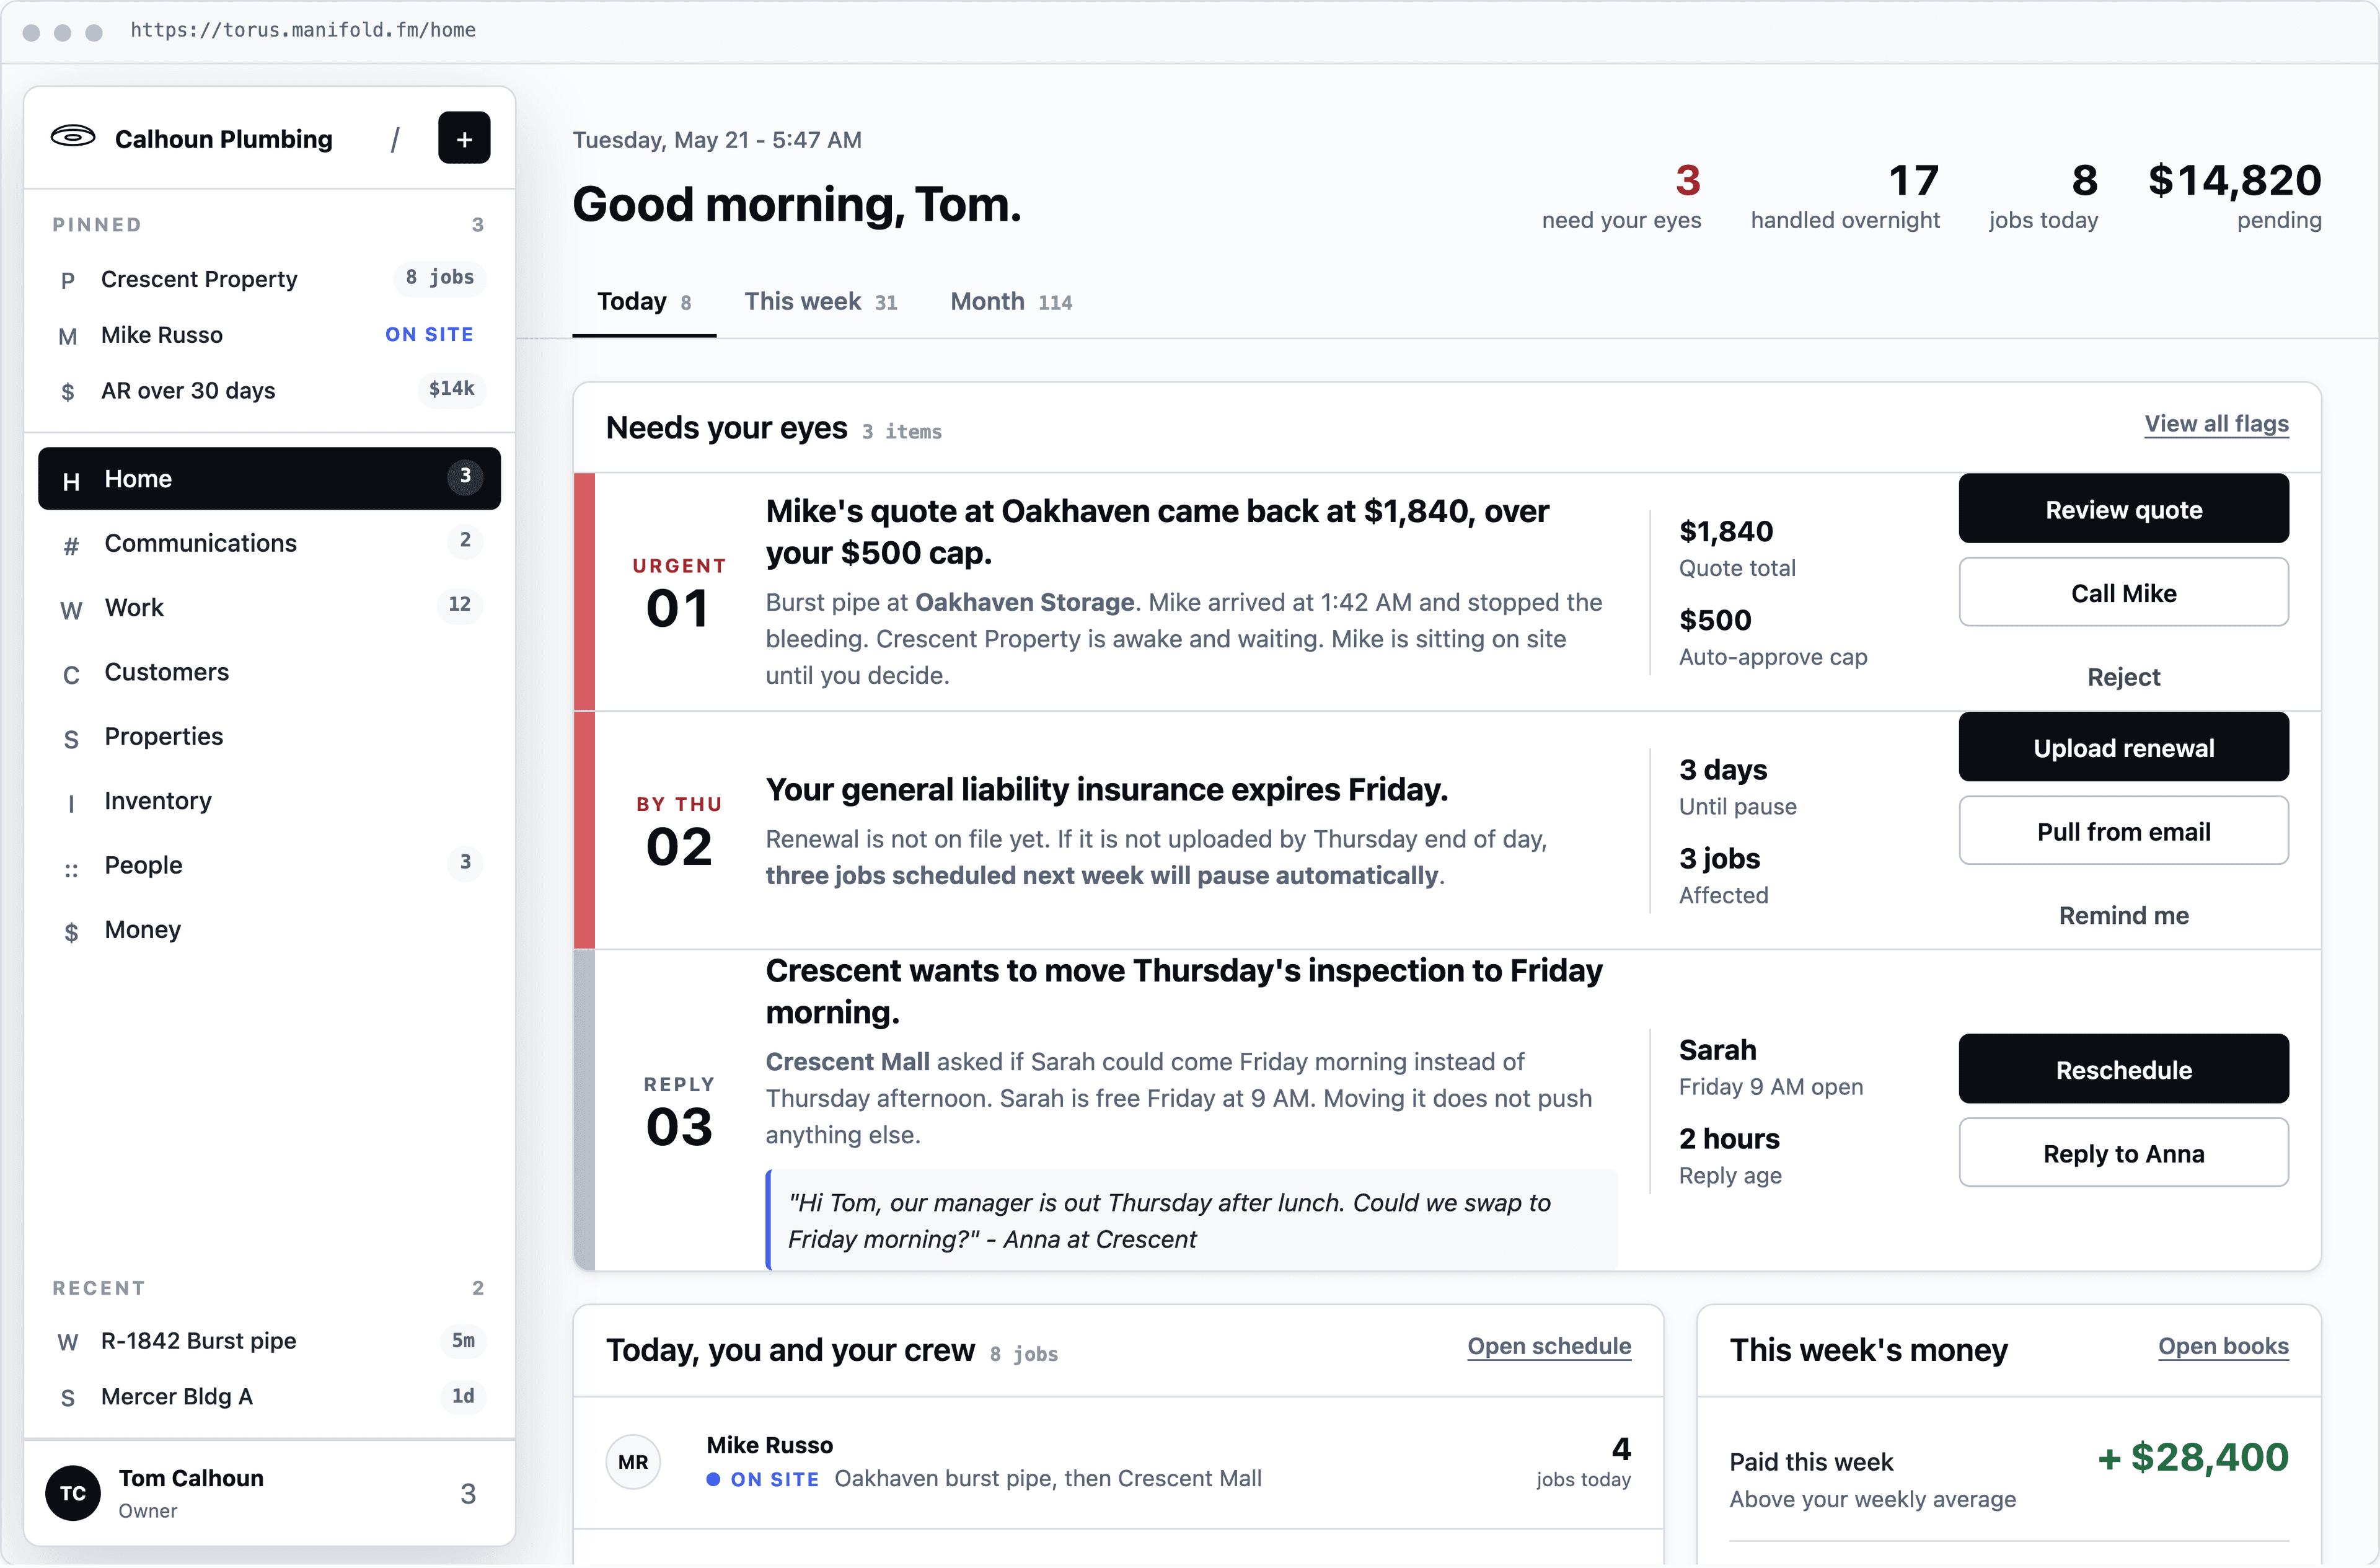
Task: Click the MR avatar for Mike Russo
Action: click(633, 1462)
